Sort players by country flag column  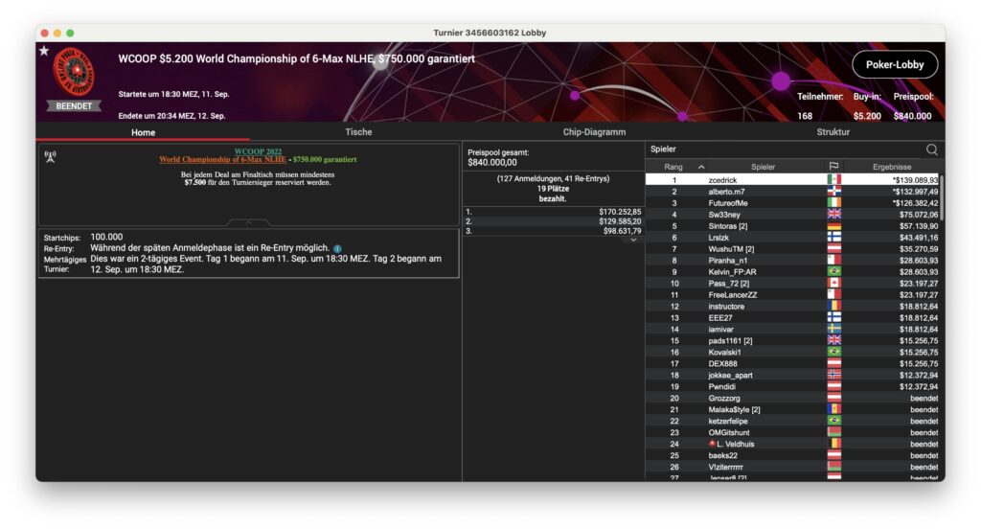[x=833, y=167]
